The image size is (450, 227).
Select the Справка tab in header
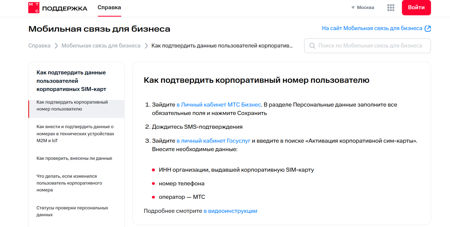coord(109,7)
